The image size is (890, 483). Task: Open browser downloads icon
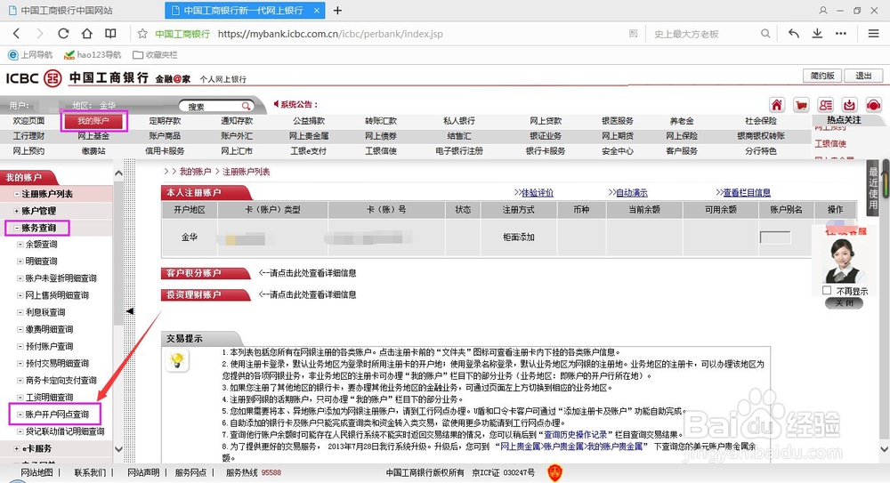817,34
